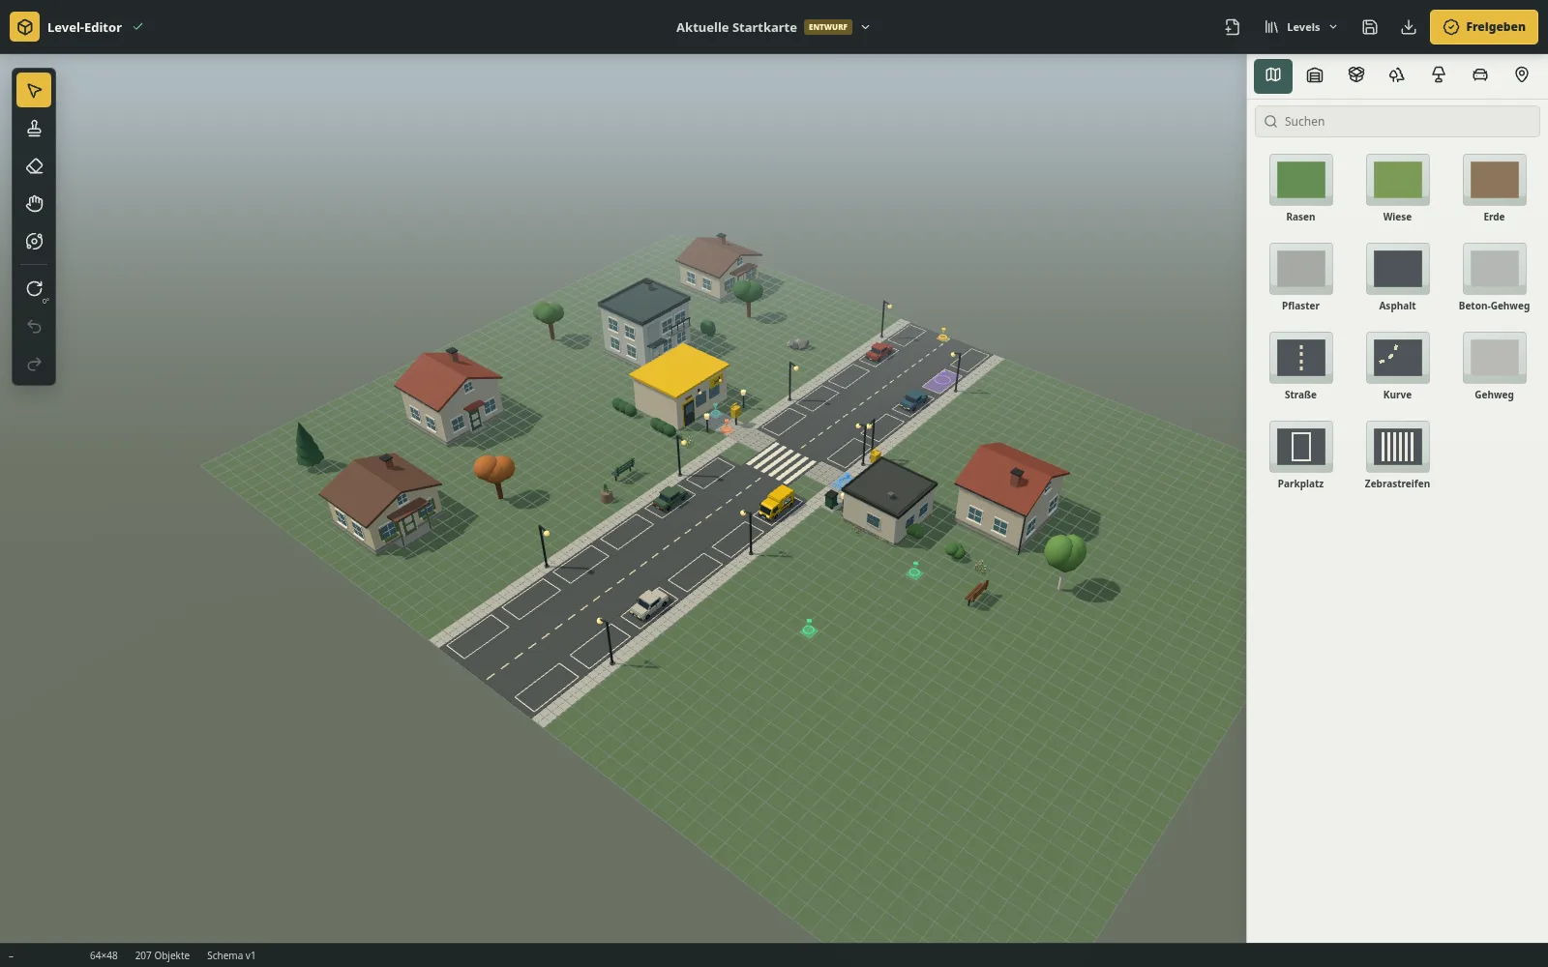Pick the Erde ground tile
This screenshot has height=967, width=1548.
point(1494,189)
